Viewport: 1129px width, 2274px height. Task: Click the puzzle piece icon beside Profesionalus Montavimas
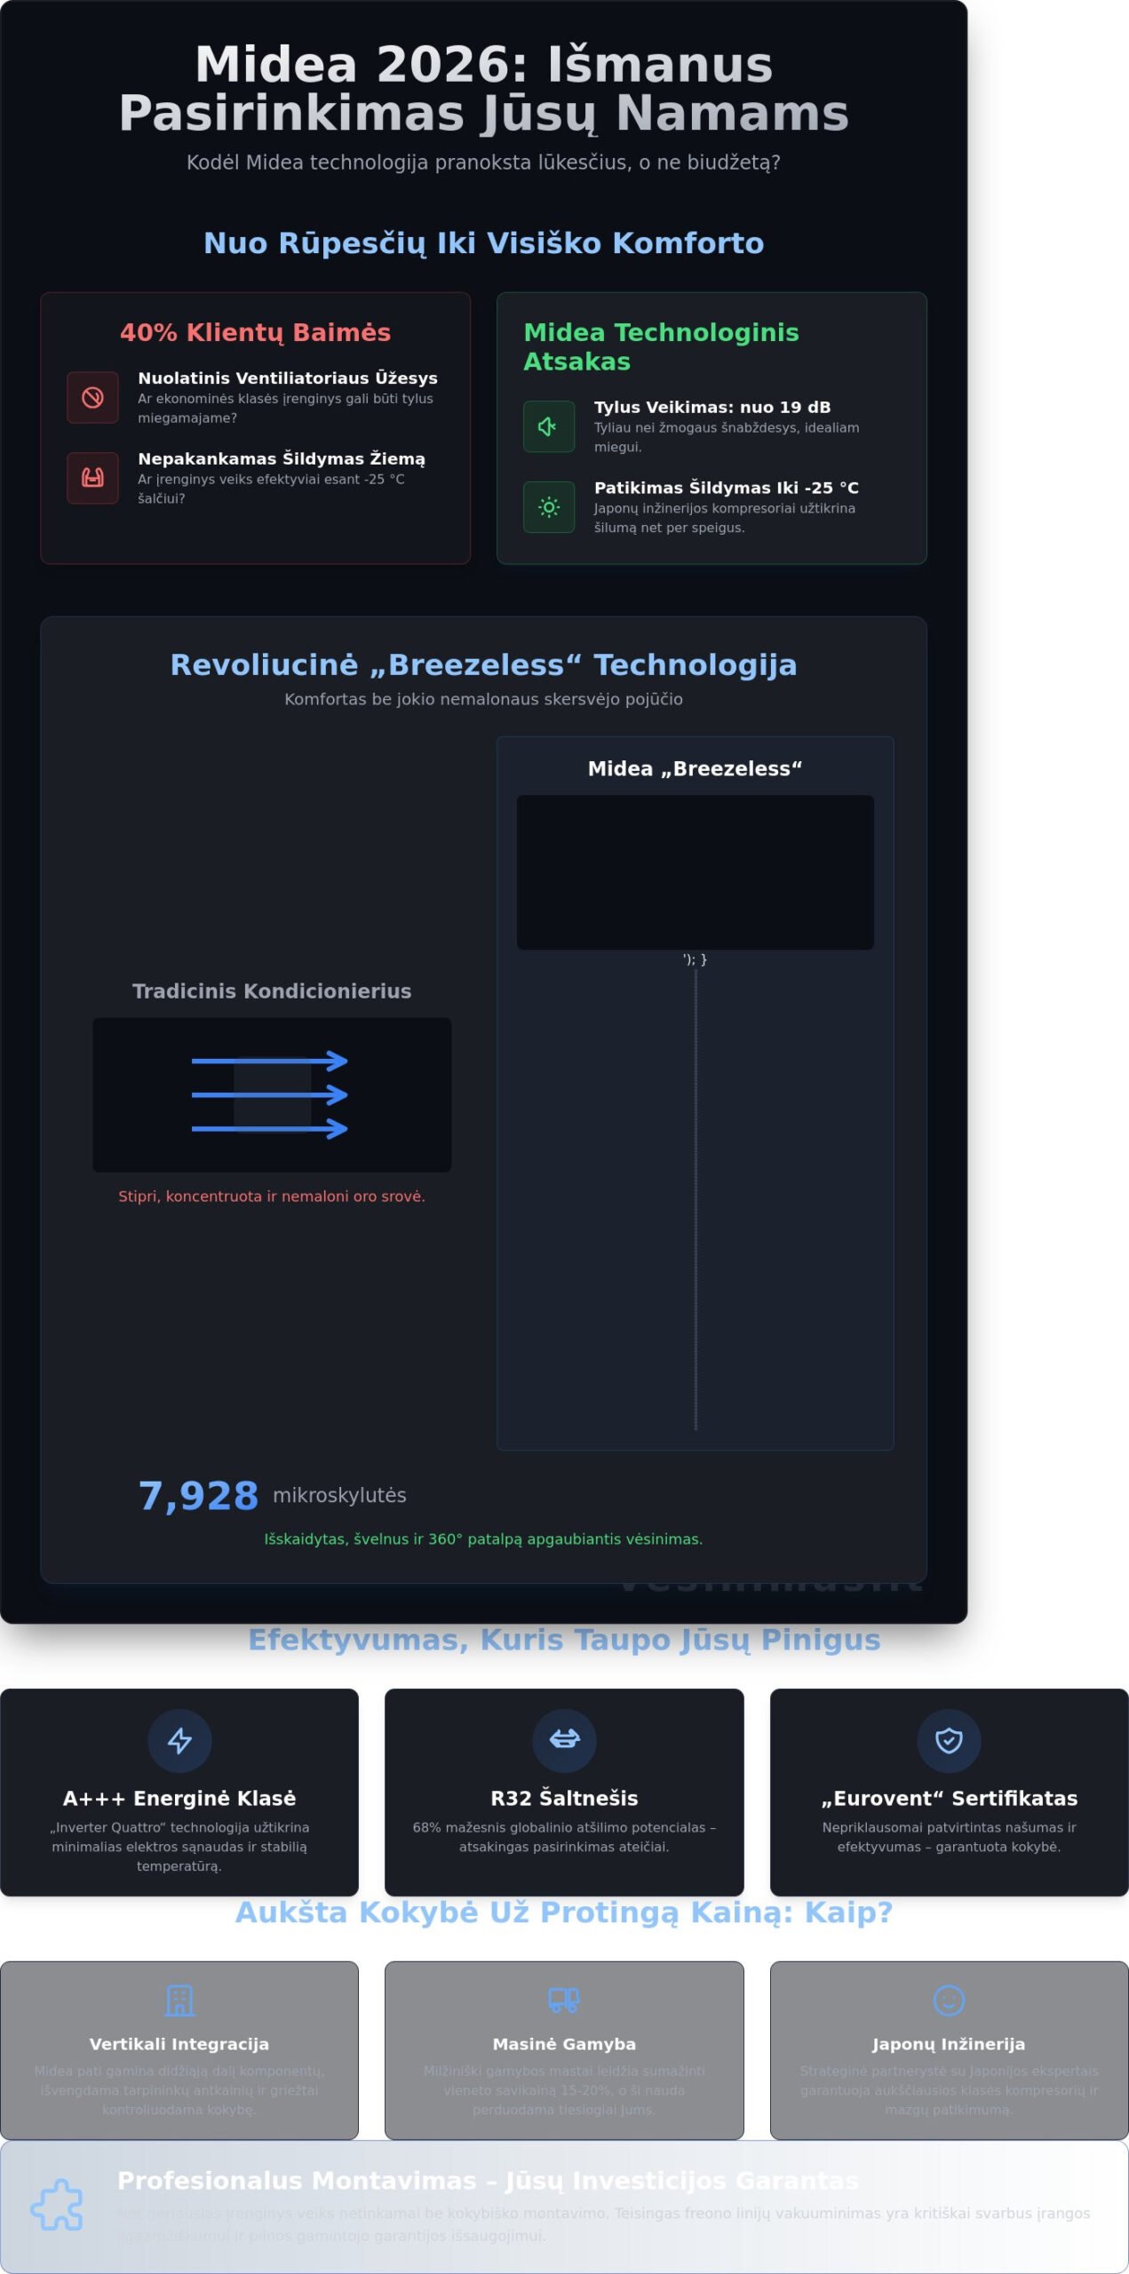(57, 2205)
